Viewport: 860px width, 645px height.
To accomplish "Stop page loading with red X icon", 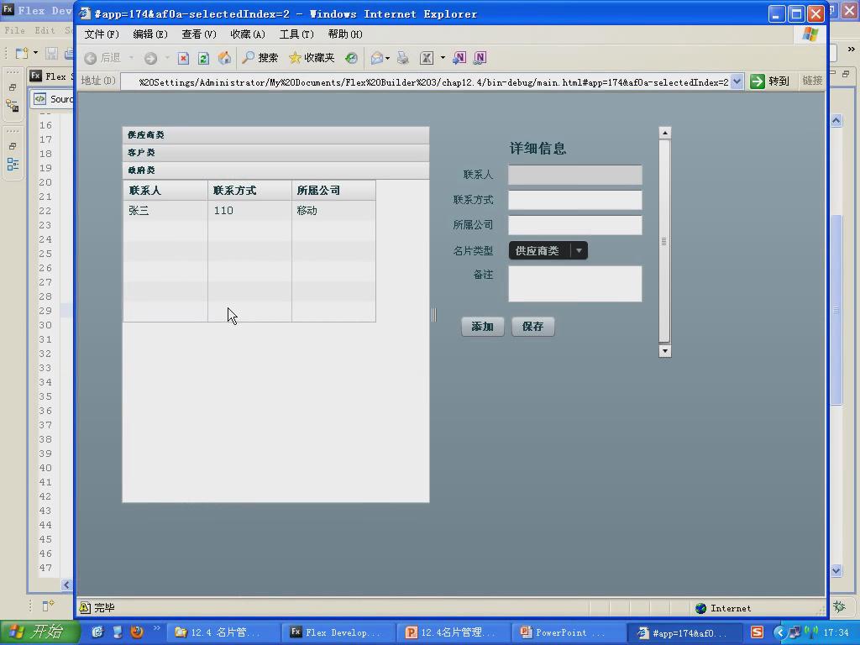I will [183, 58].
